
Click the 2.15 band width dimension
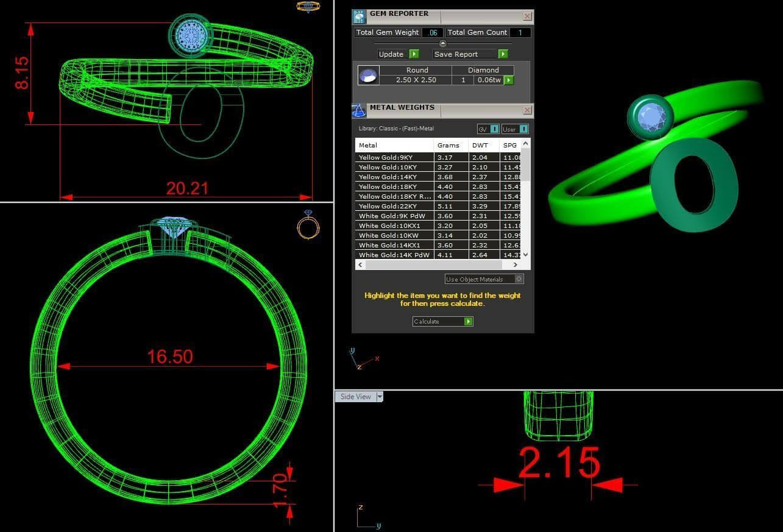[x=559, y=462]
